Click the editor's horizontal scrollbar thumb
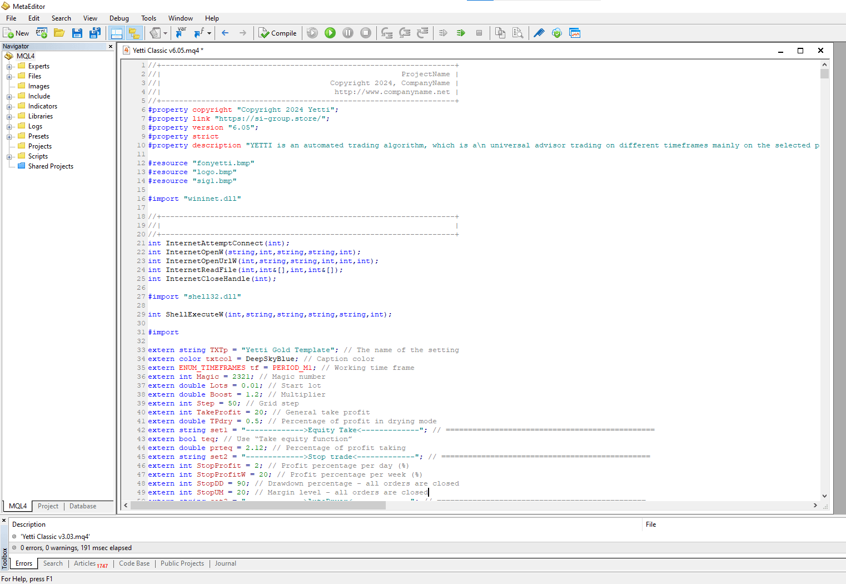 pos(258,506)
